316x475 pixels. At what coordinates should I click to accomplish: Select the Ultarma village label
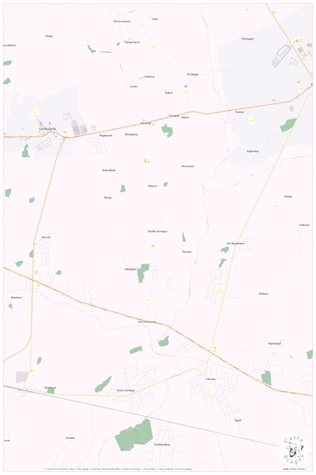pyautogui.click(x=210, y=379)
